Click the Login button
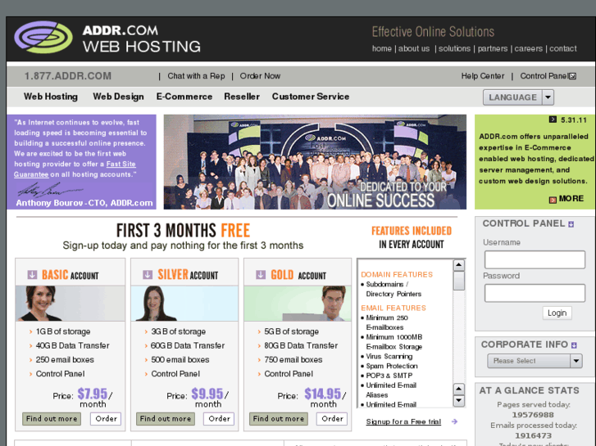 [x=557, y=313]
